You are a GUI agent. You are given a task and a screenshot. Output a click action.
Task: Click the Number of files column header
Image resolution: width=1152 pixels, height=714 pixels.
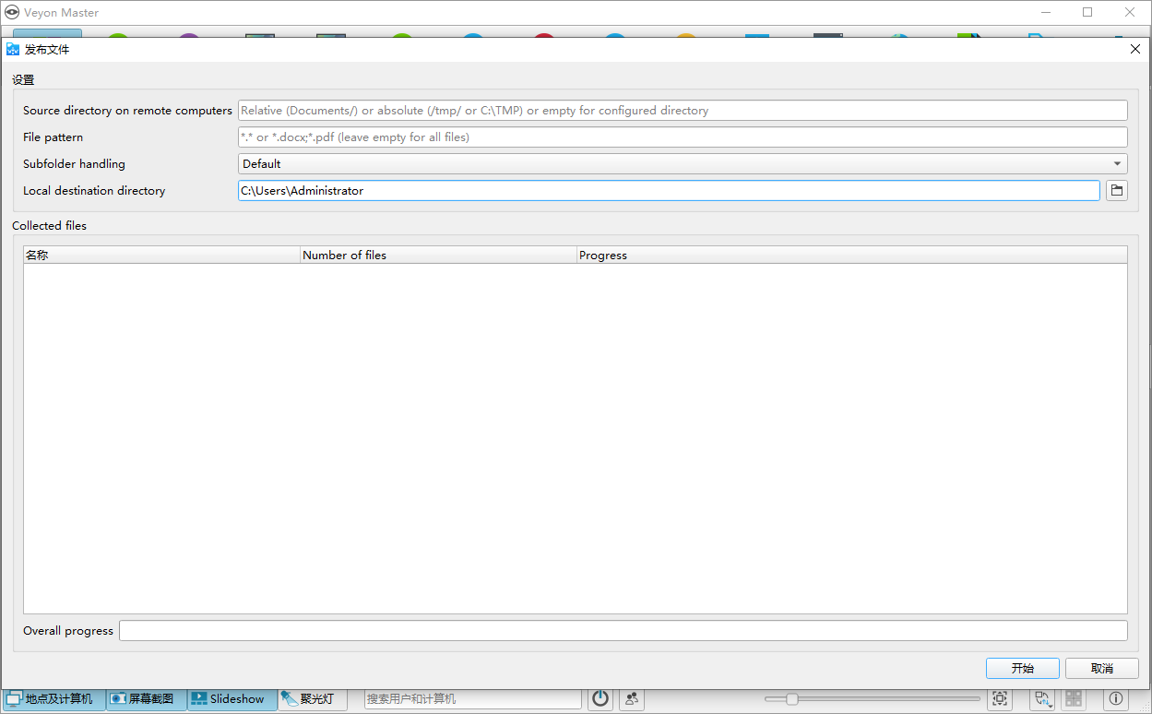tap(438, 256)
